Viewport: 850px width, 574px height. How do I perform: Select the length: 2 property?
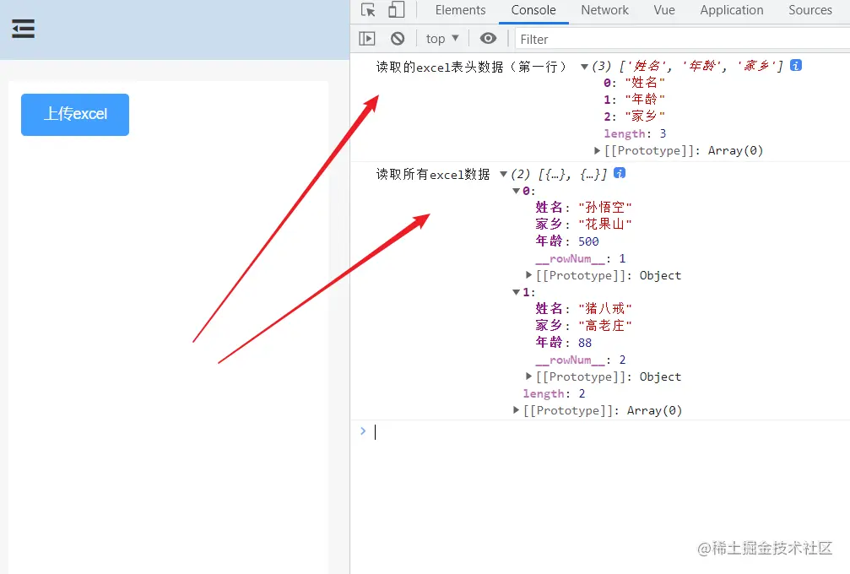coord(554,393)
